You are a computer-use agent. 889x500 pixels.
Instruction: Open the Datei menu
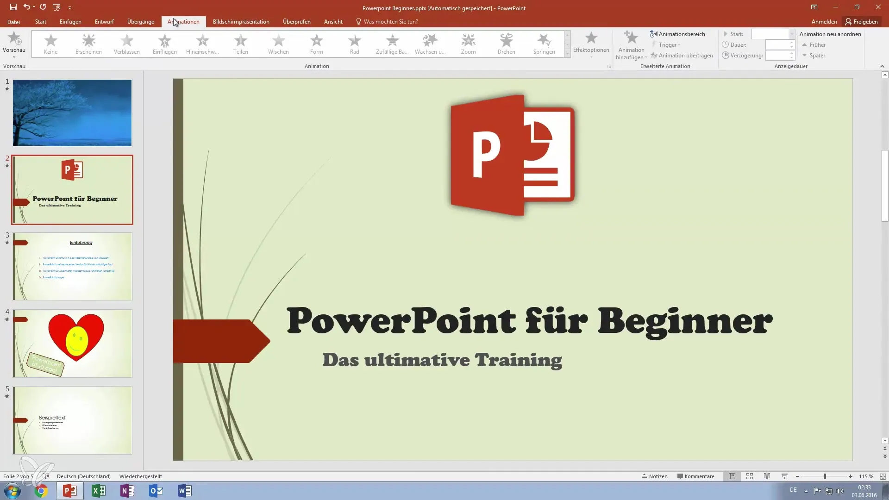13,22
